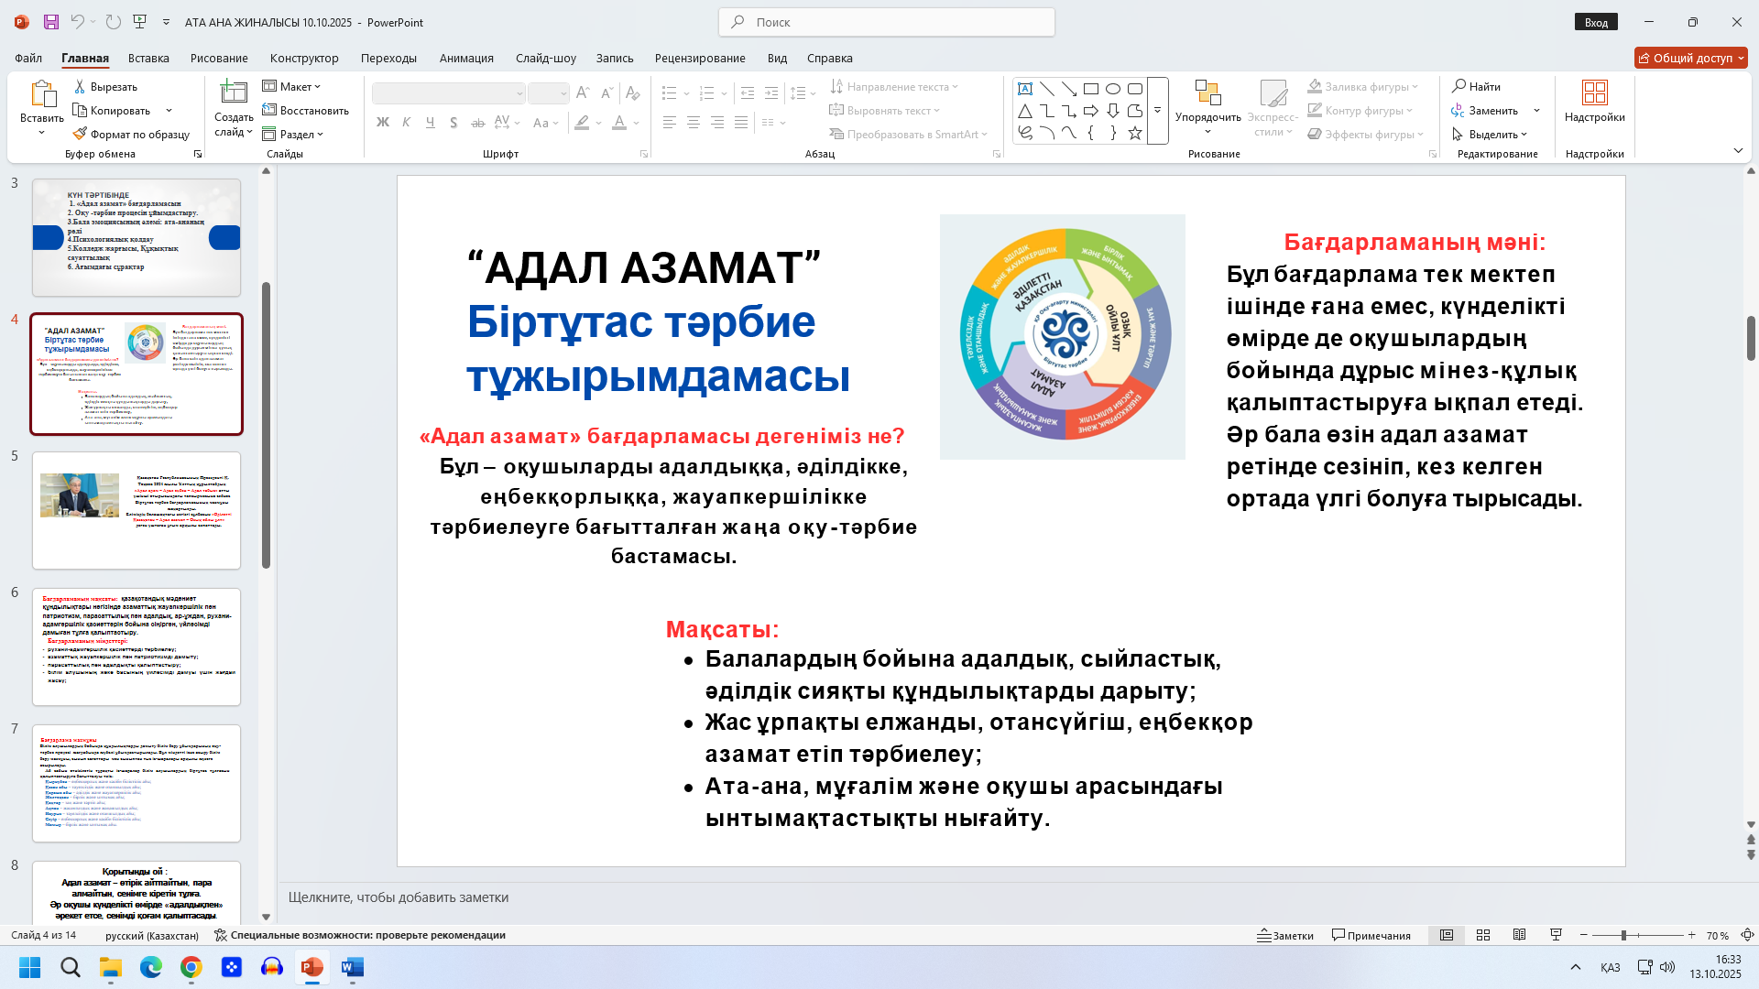Screen dimensions: 1759x989
Task: Switch to Slide Sorter view icon
Action: [1483, 935]
